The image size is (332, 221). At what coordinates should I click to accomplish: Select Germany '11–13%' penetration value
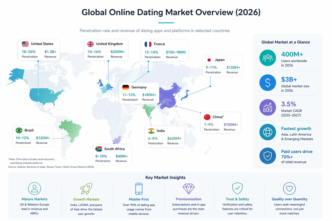[129, 95]
